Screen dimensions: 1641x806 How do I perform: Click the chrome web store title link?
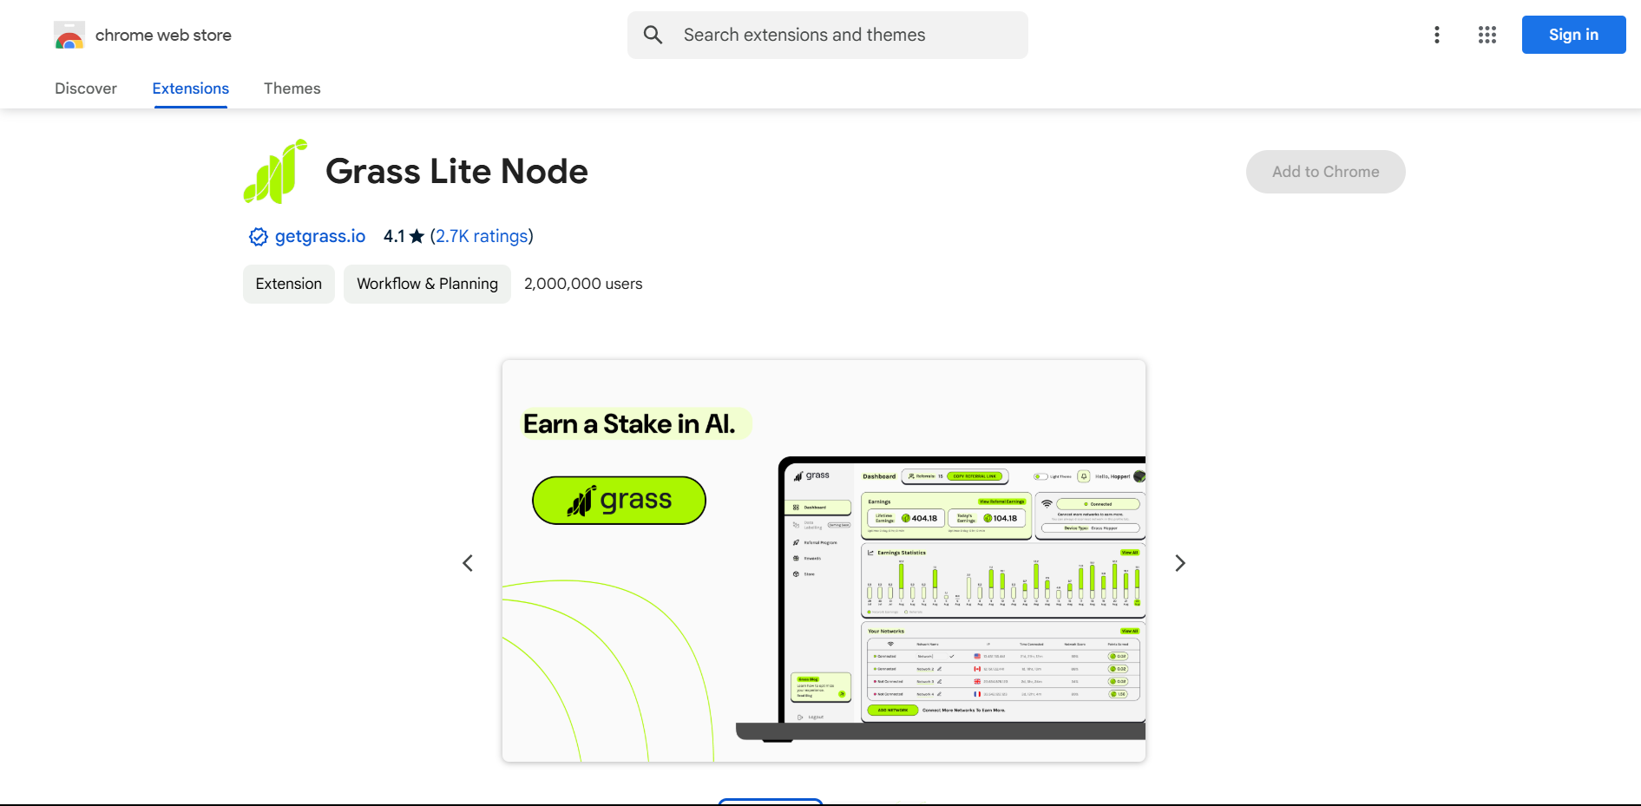click(x=163, y=36)
